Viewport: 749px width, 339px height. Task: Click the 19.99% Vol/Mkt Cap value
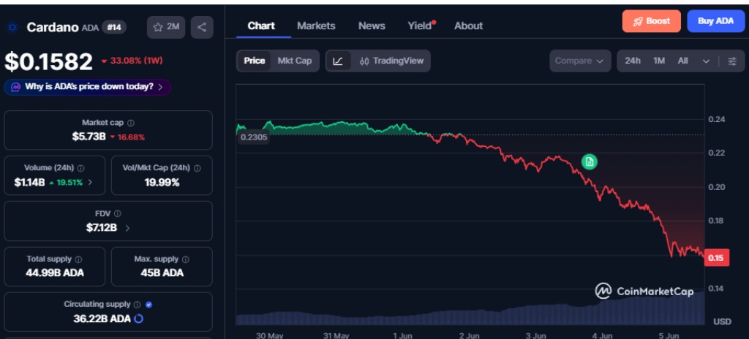click(162, 183)
